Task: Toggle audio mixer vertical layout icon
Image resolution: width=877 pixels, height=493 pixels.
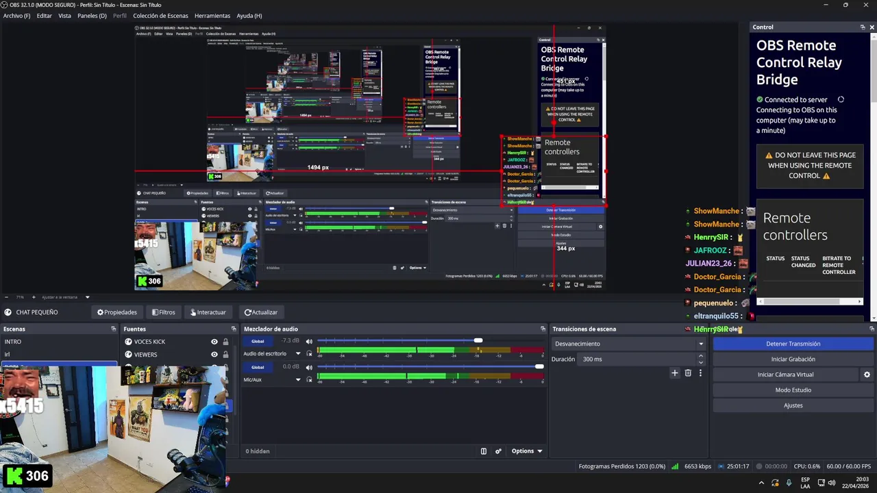Action: click(484, 451)
